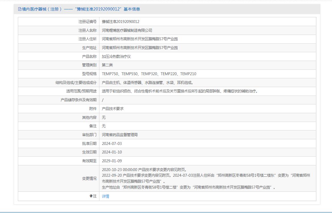The image size is (332, 213).
Task: Click the 变更情况 label
Action: coord(89,178)
